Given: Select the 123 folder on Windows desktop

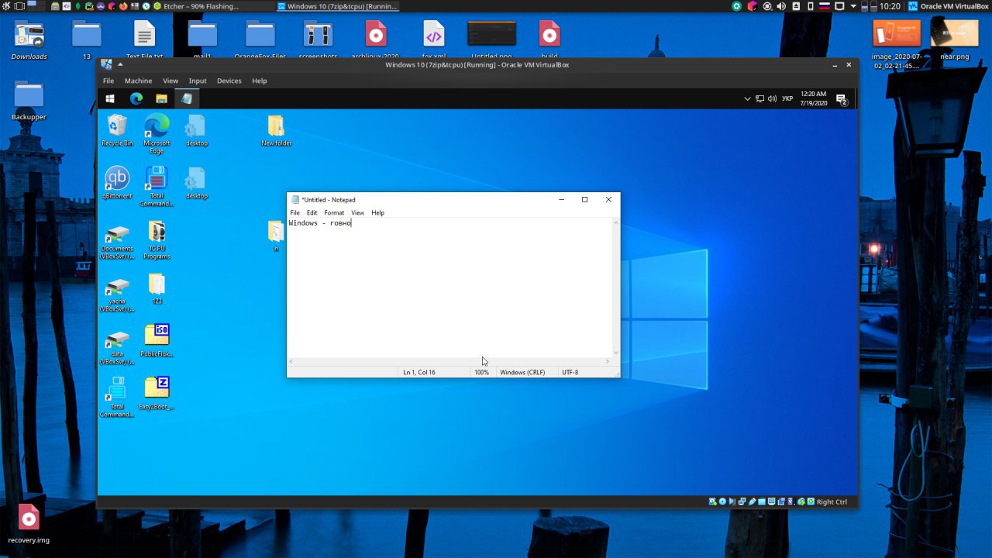Looking at the screenshot, I should coord(157,288).
